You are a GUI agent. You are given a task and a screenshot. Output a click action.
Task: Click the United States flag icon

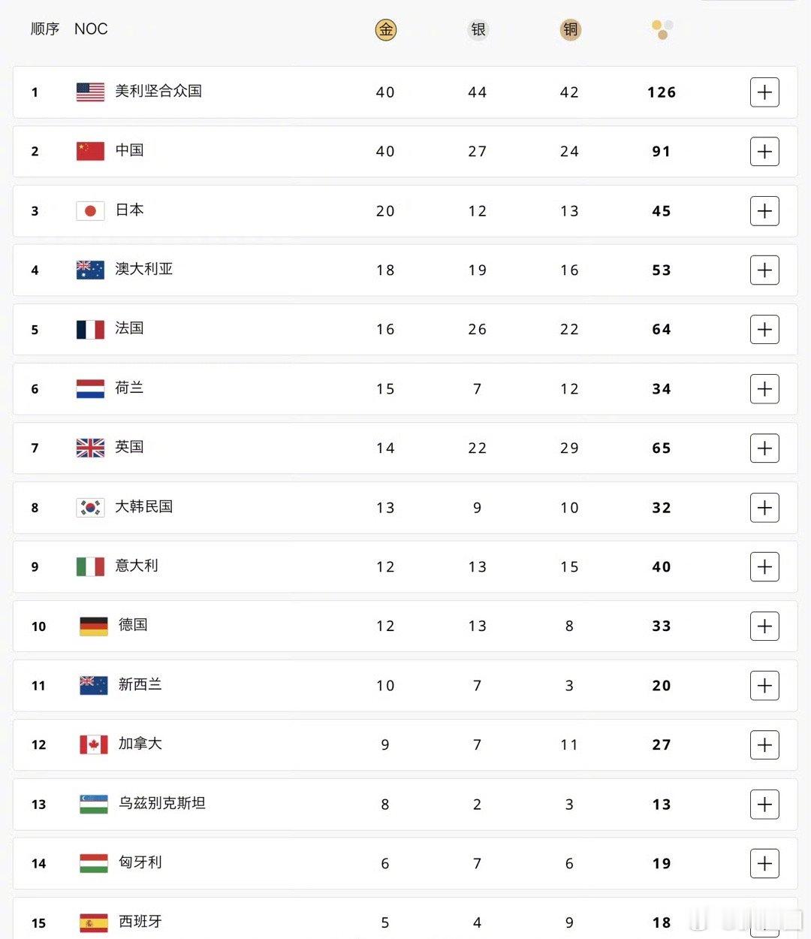coord(90,92)
